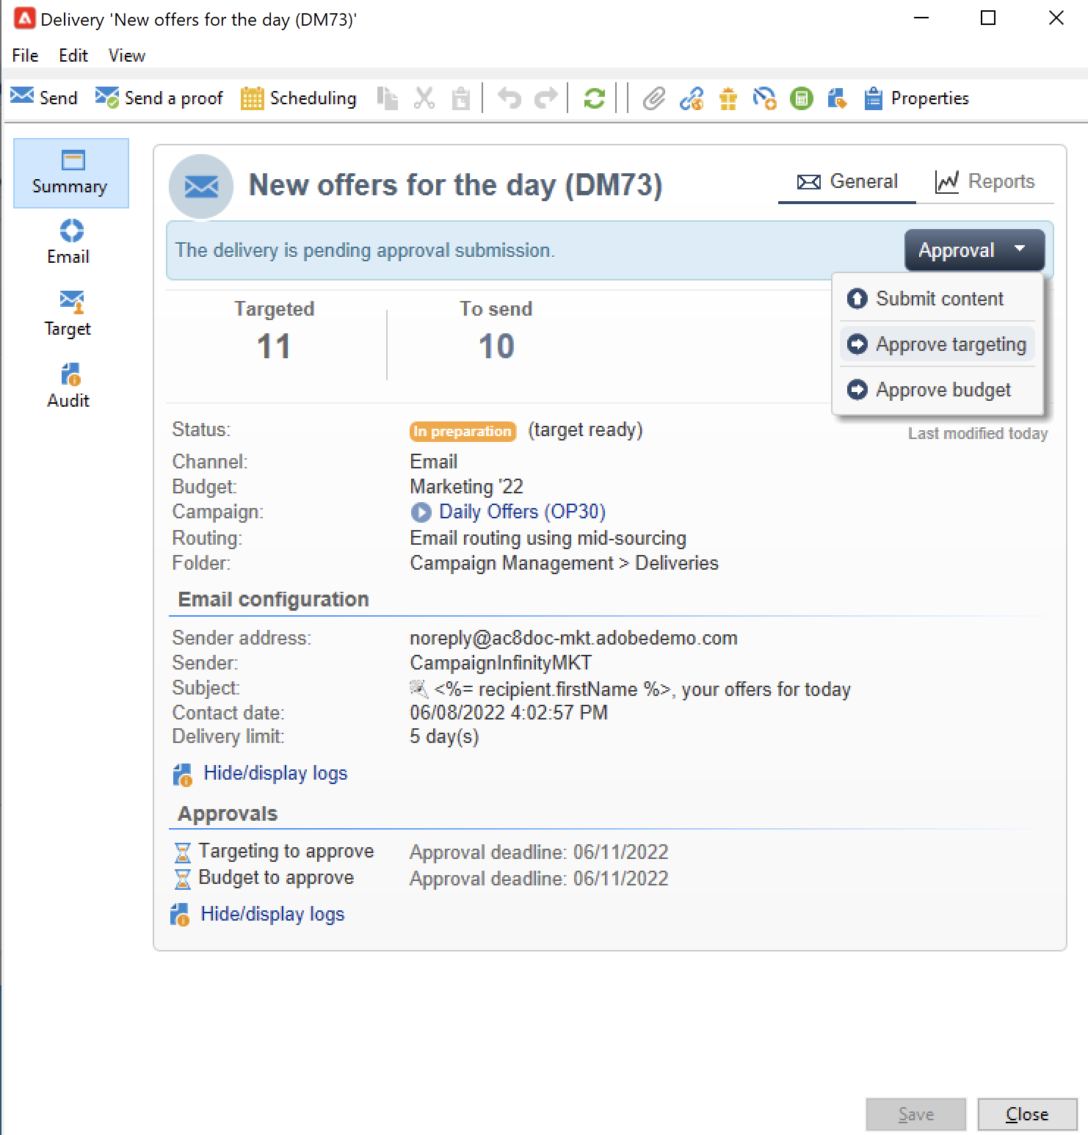Open the Daily Offers (OP30) campaign link
The width and height of the screenshot is (1088, 1135).
522,512
